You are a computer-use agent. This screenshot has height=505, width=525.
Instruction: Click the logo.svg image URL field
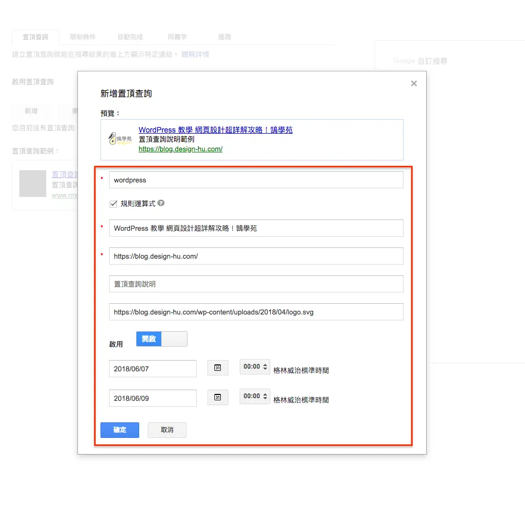coord(256,312)
